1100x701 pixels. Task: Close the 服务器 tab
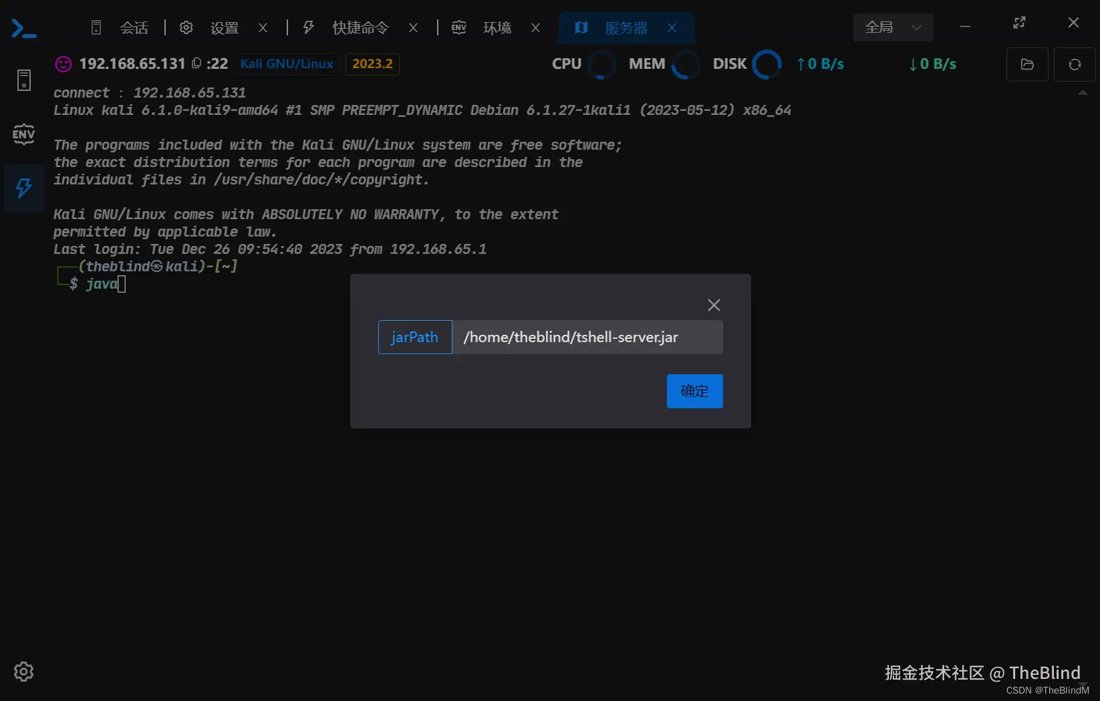point(672,27)
